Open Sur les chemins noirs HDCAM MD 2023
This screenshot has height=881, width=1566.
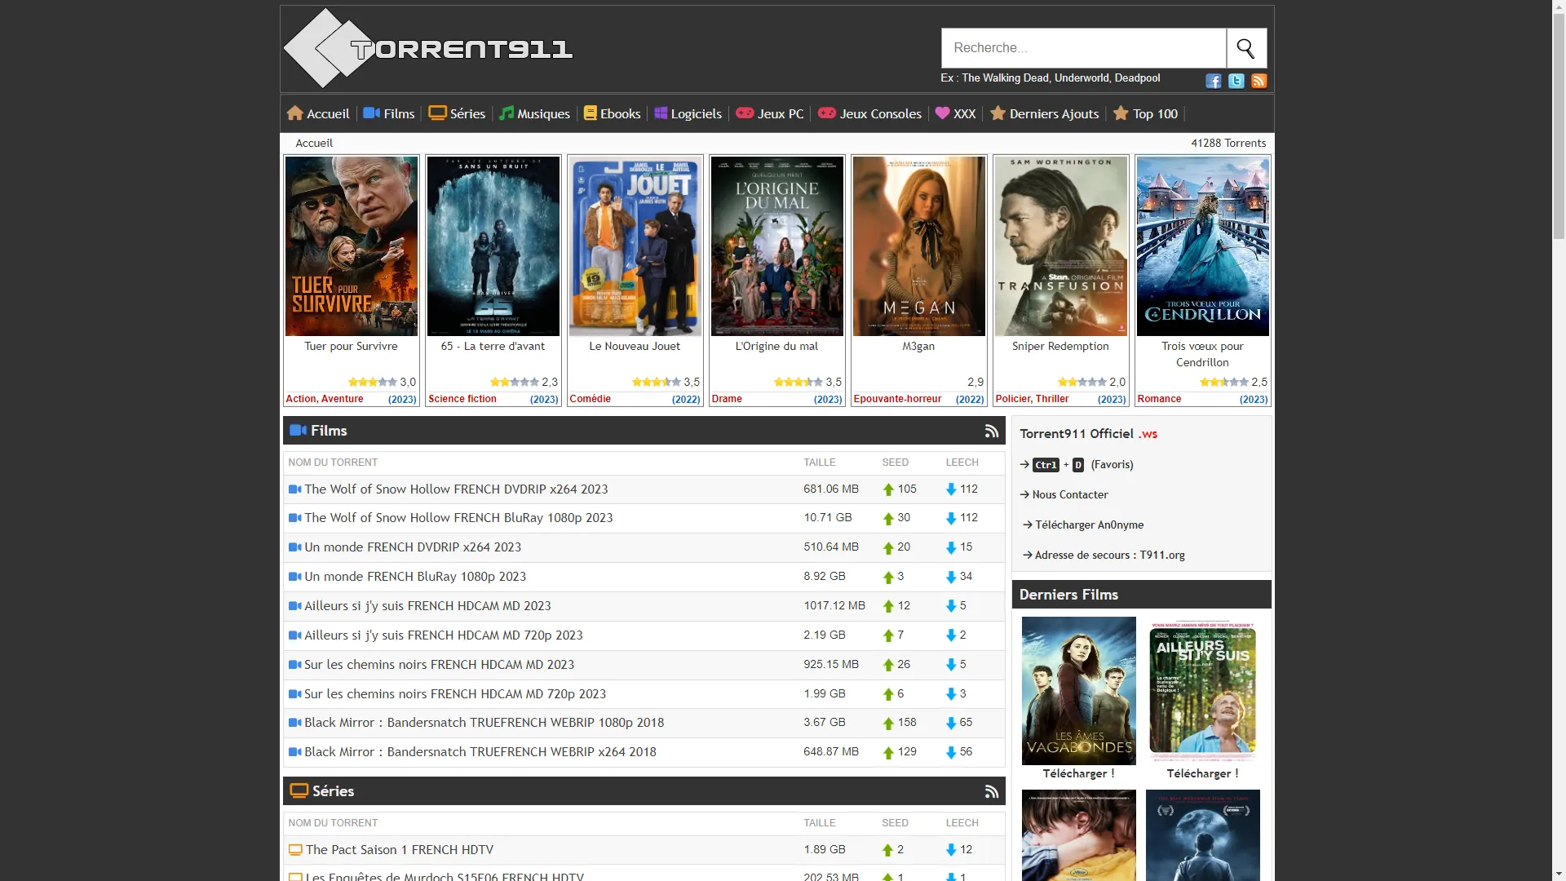pyautogui.click(x=439, y=665)
